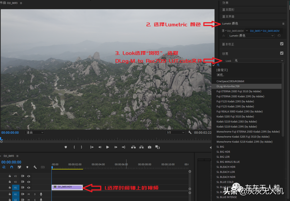The width and height of the screenshot is (290, 201).
Task: Open the comparison view button
Action: tap(158, 147)
